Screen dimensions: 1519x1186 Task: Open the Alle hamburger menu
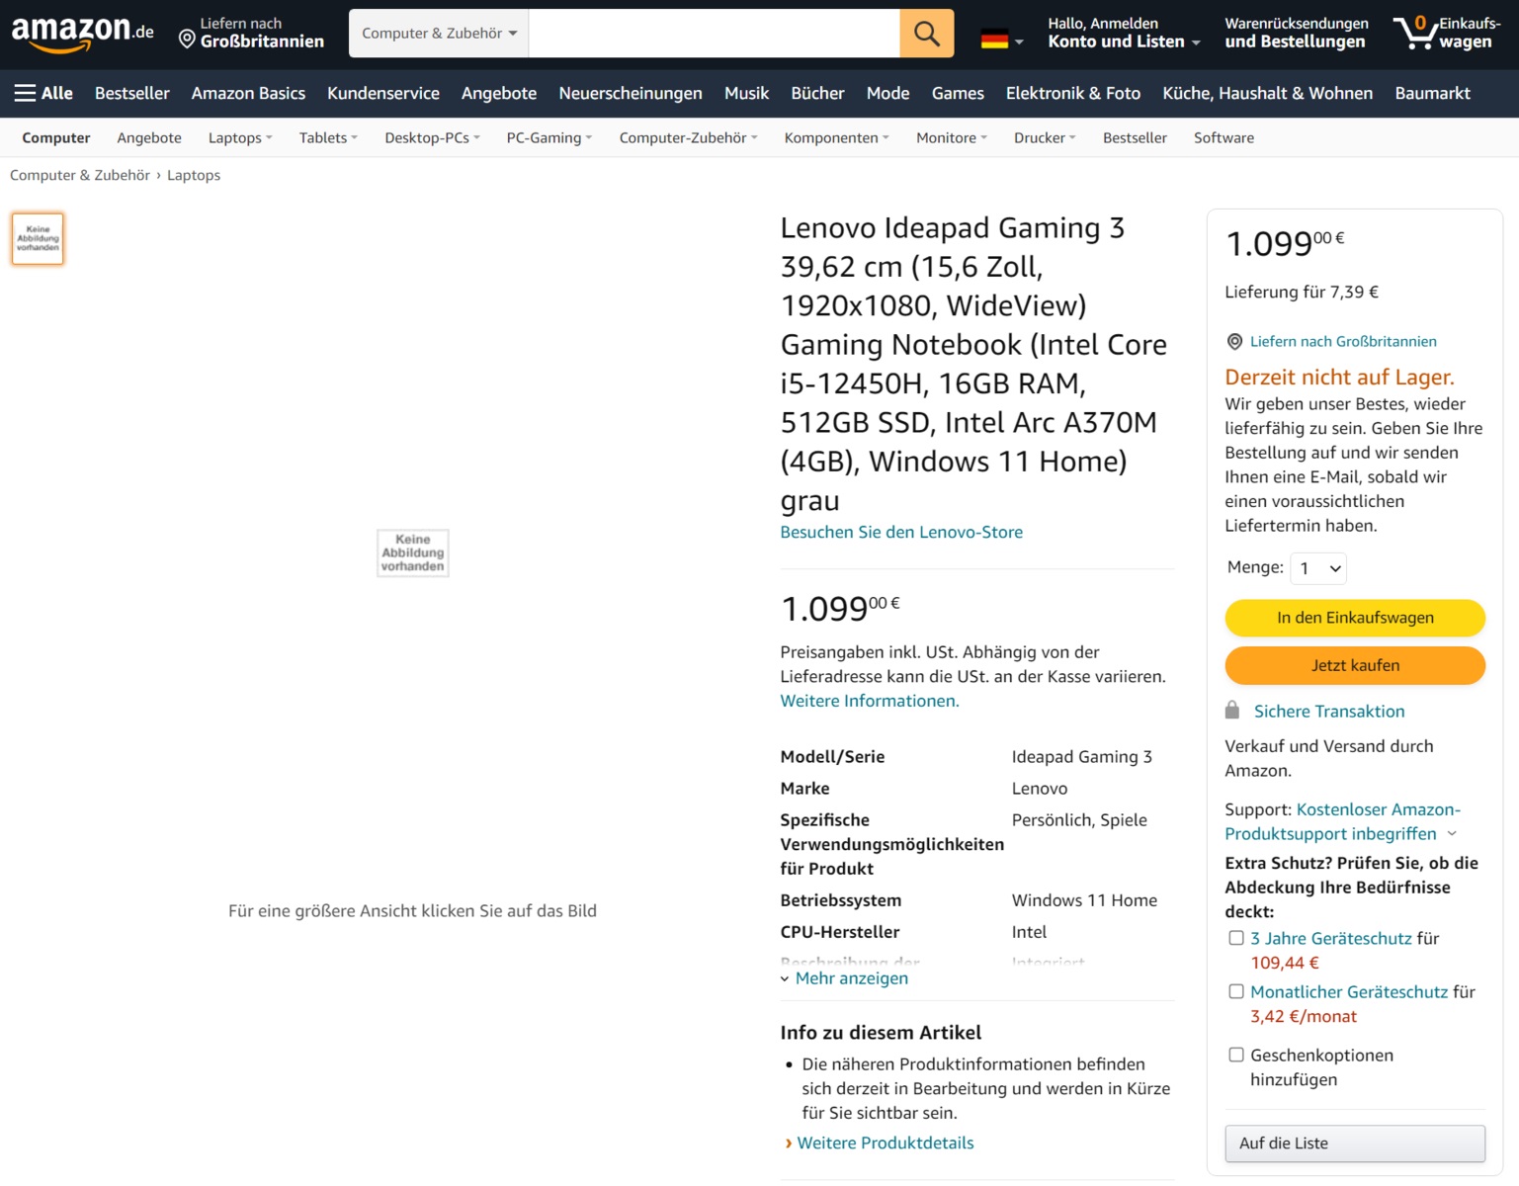[43, 93]
